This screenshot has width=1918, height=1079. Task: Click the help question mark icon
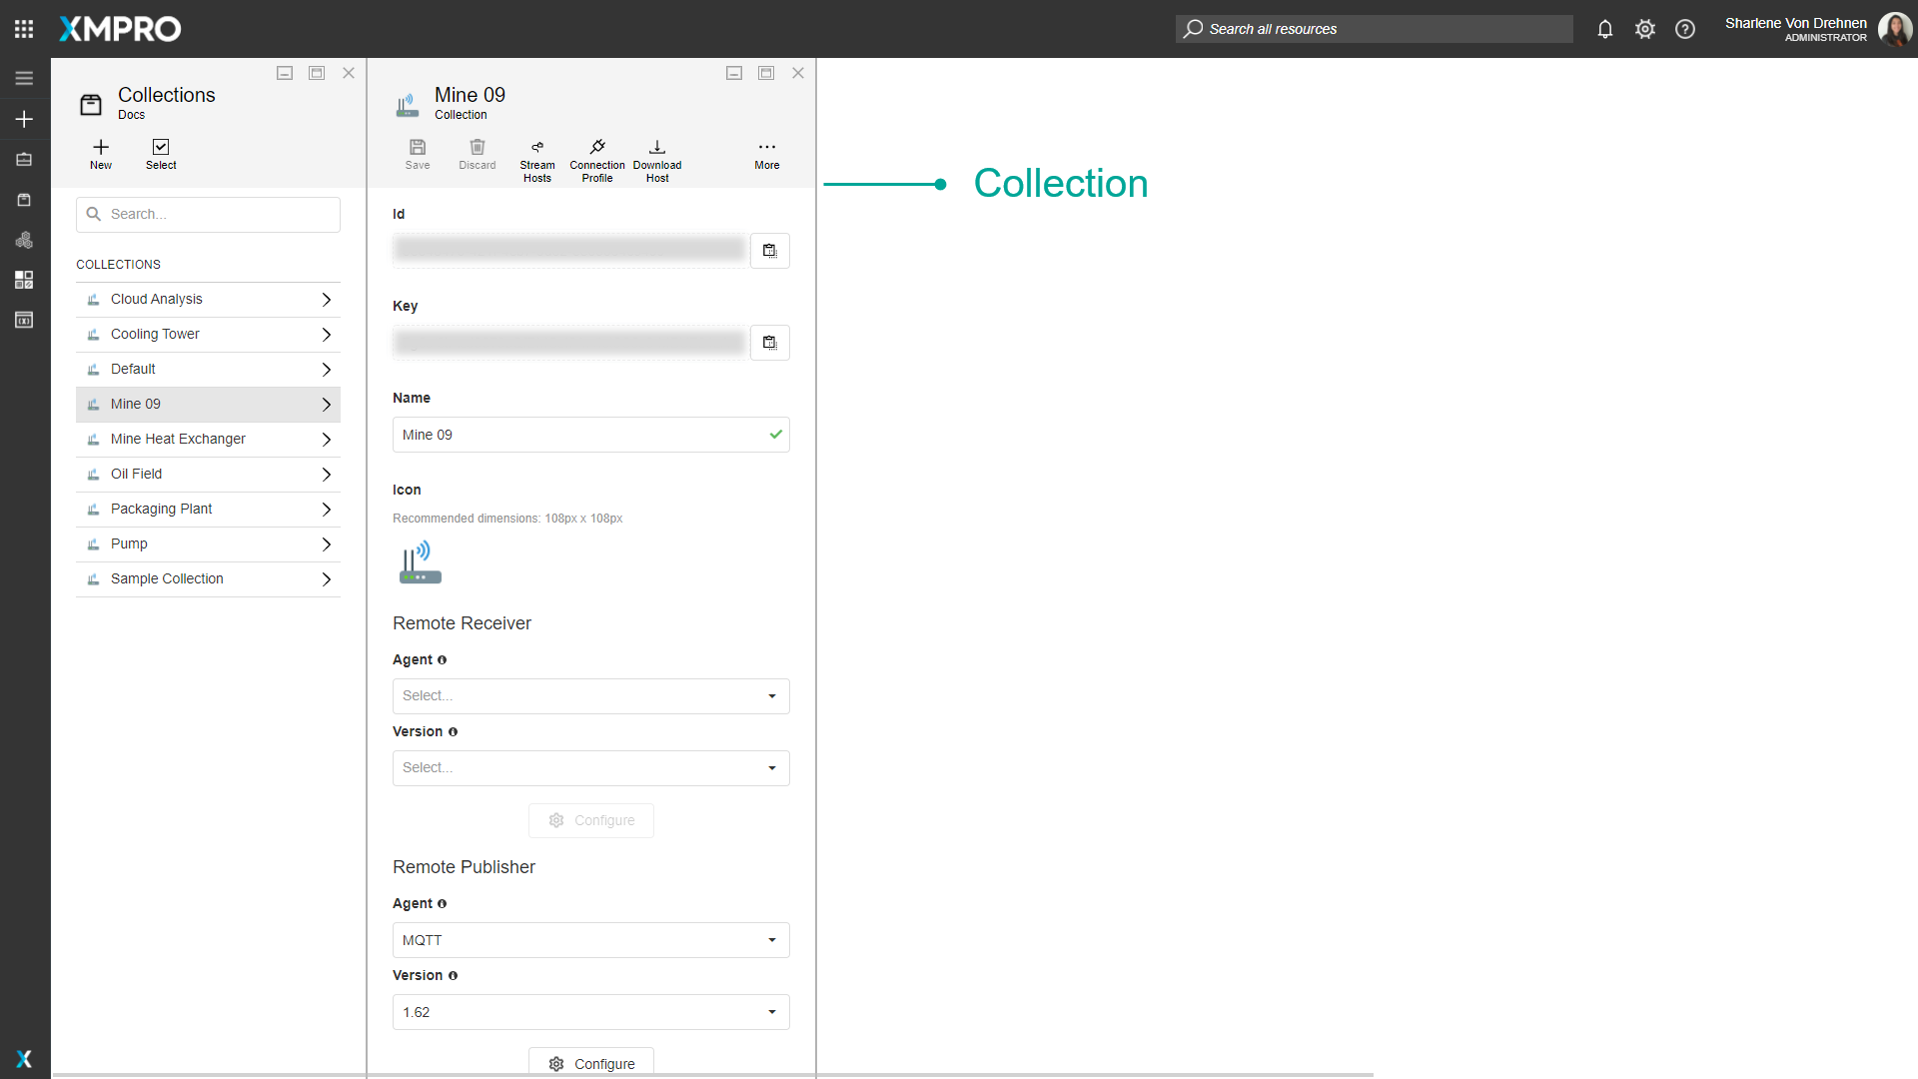click(1684, 29)
